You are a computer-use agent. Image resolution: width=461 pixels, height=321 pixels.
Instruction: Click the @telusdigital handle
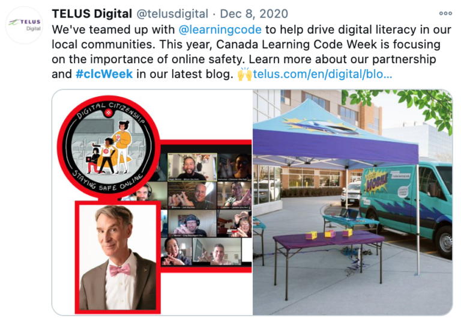coord(172,14)
